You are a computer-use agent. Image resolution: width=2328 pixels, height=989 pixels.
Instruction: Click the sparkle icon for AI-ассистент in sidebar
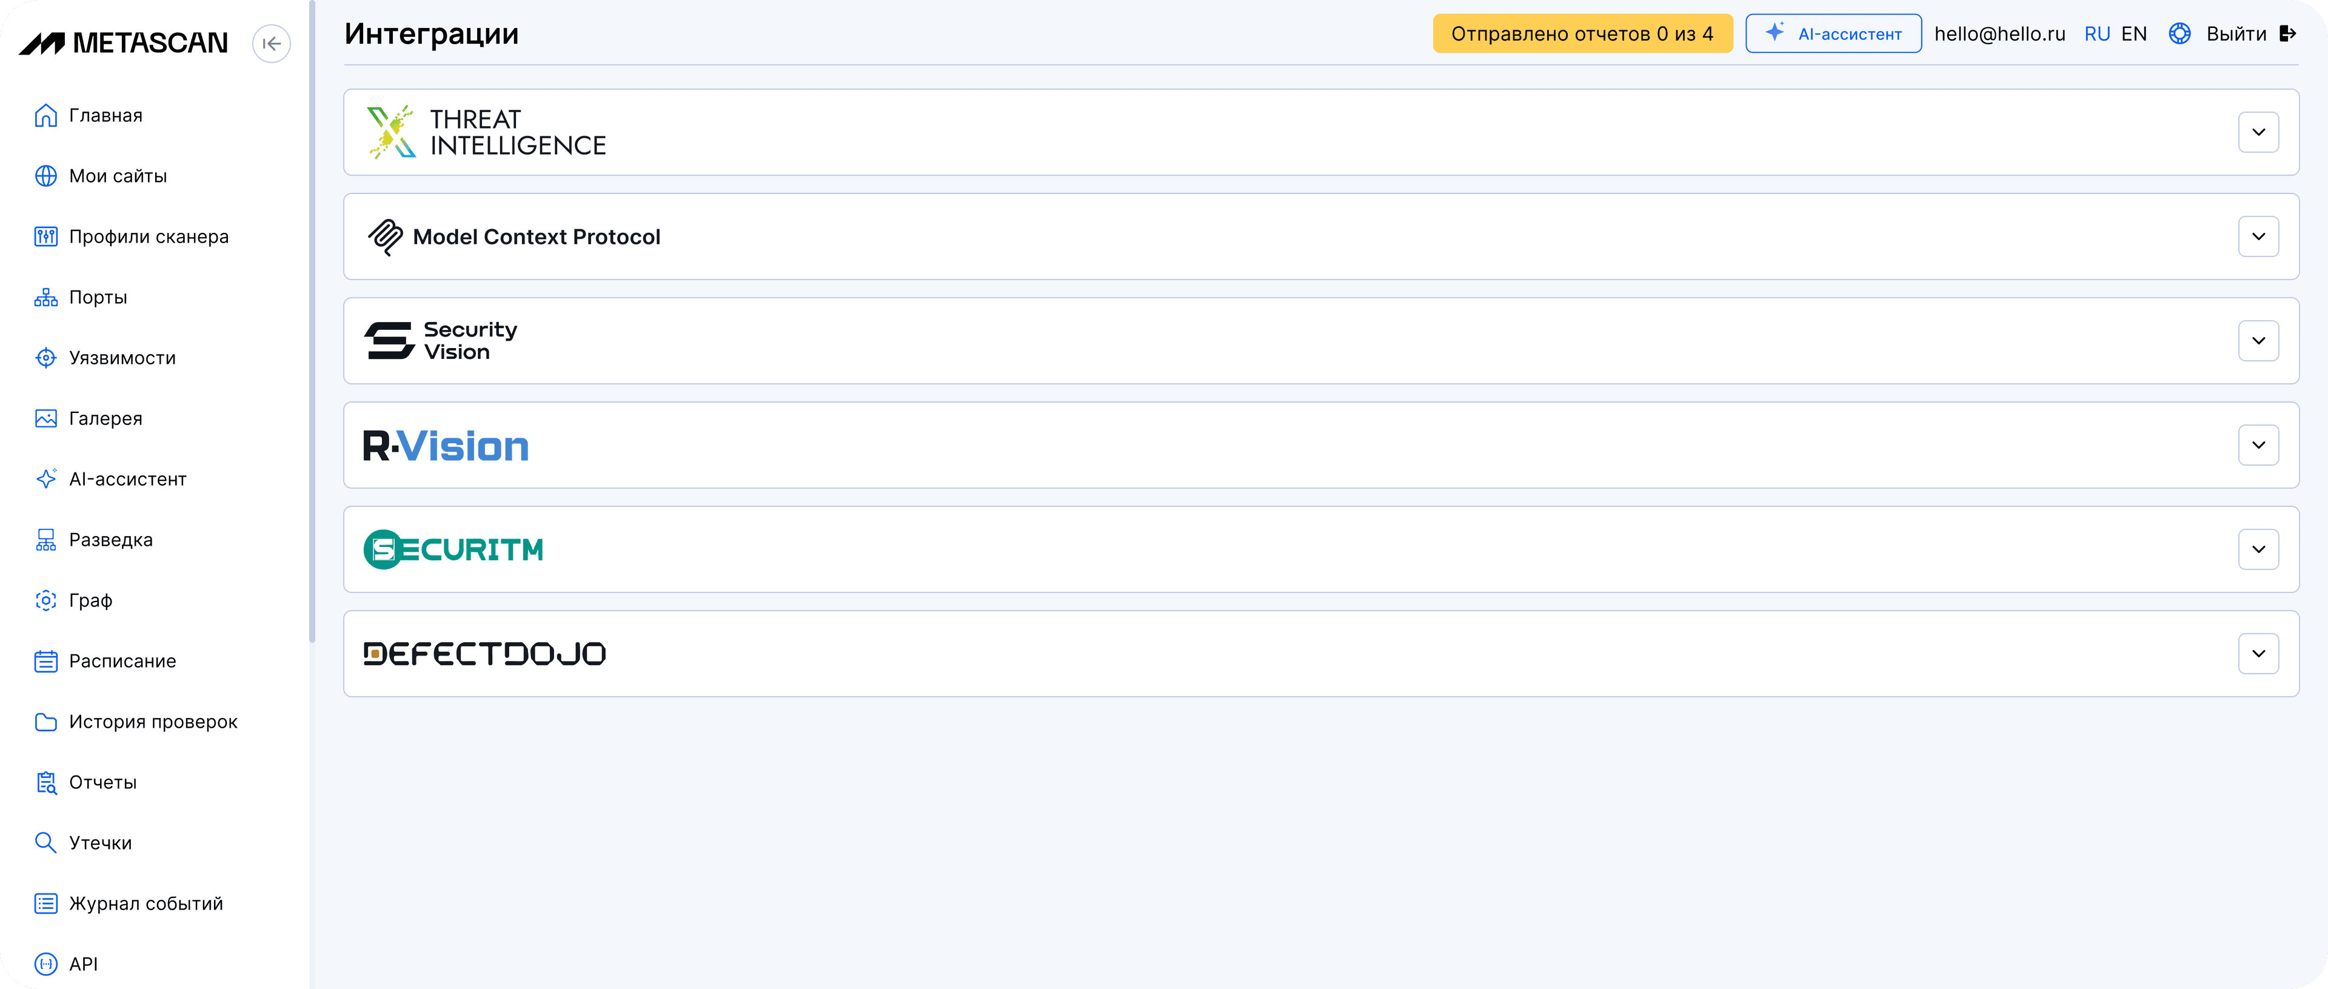pos(46,479)
